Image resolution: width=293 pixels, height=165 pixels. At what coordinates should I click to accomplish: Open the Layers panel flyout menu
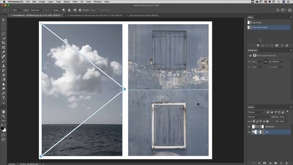(x=291, y=107)
